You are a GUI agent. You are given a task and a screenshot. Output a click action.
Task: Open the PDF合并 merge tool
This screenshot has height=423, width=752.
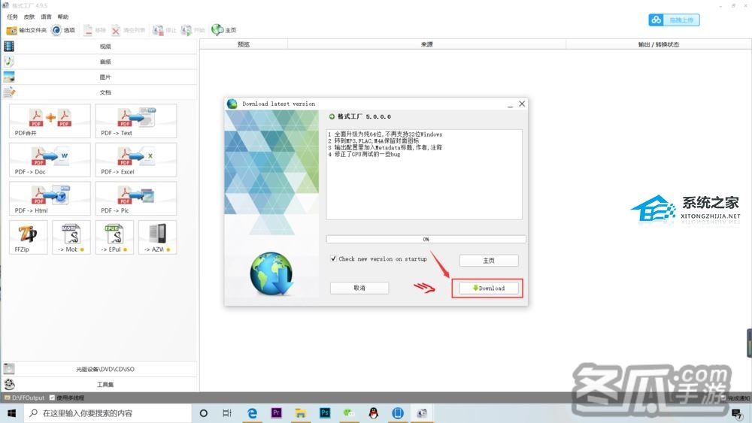tap(50, 121)
